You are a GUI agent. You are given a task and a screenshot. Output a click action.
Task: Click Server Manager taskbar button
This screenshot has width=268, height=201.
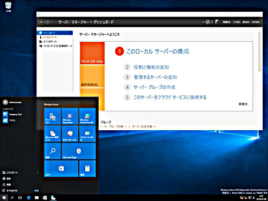(x=53, y=198)
